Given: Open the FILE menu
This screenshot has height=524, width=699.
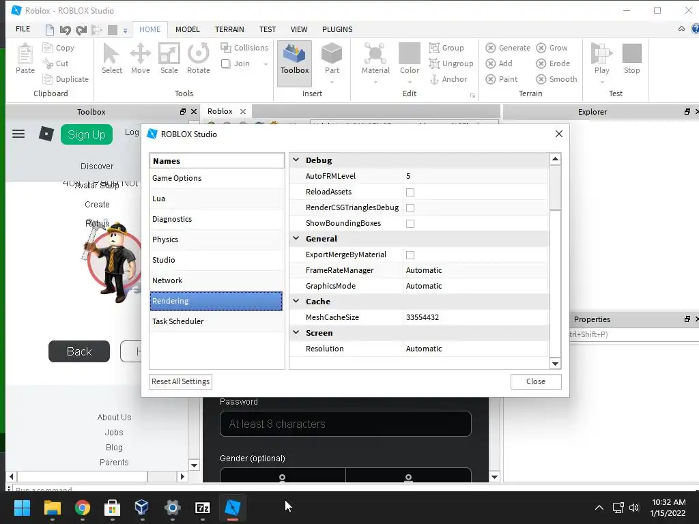Looking at the screenshot, I should (23, 29).
